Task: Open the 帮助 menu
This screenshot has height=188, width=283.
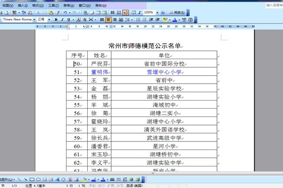Action: coord(101,6)
